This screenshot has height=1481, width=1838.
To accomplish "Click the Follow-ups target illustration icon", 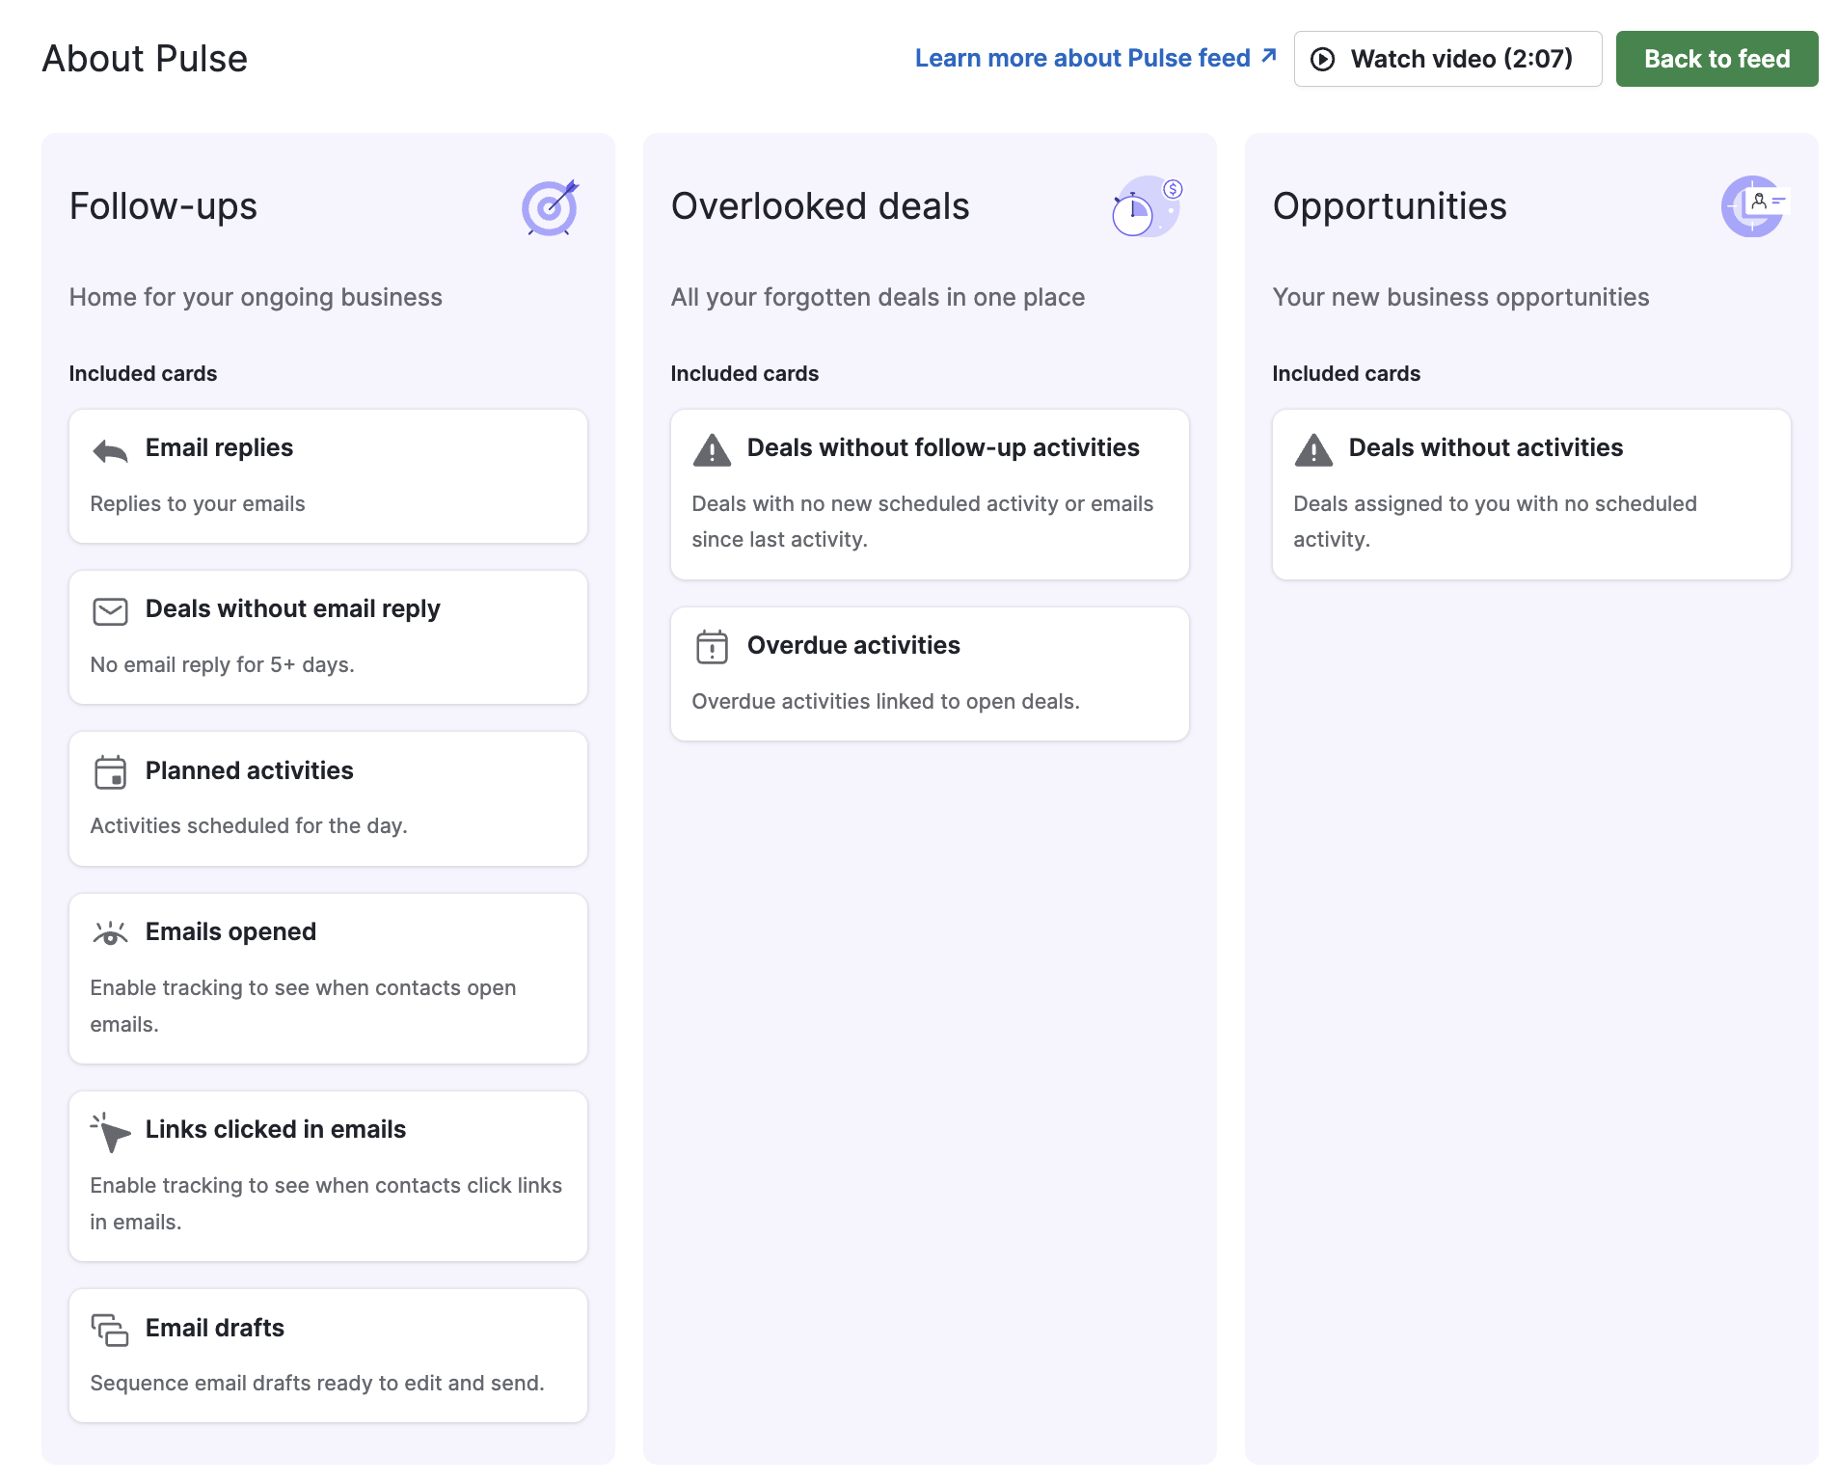I will (x=550, y=207).
